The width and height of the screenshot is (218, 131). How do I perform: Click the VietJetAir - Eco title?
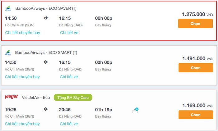[36, 97]
